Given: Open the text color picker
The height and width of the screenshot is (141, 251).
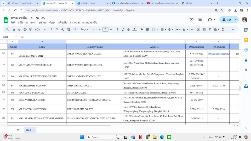Looking at the screenshot, I should pyautogui.click(x=134, y=30).
